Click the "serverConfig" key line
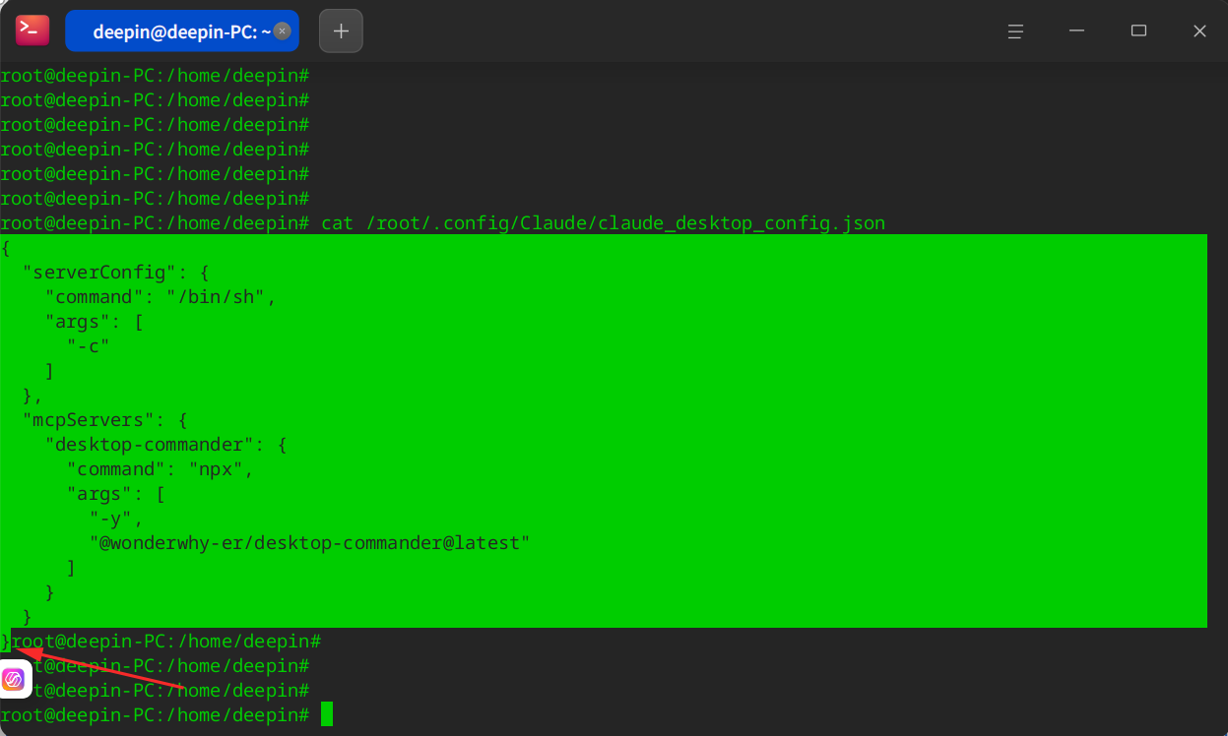This screenshot has height=736, width=1228. click(116, 273)
